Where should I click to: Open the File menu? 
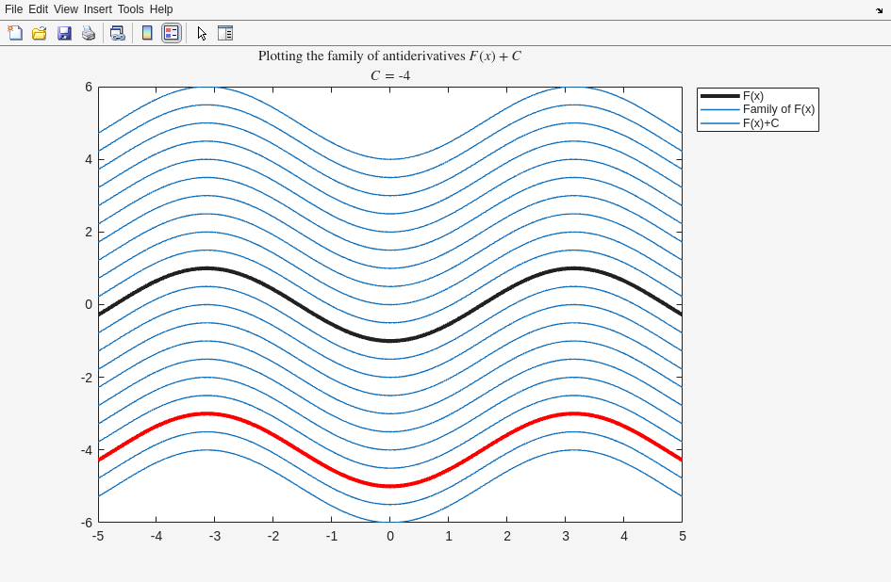click(x=13, y=9)
